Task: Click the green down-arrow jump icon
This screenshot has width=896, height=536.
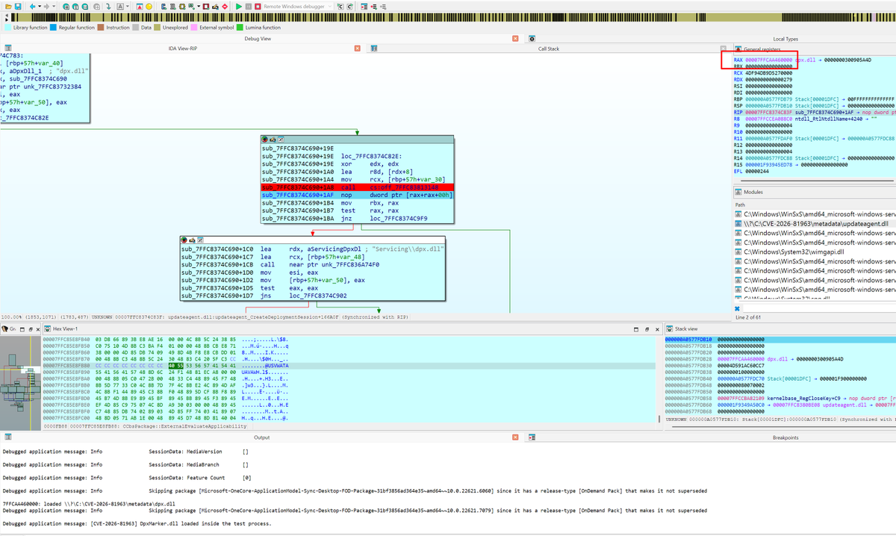Action: (108, 6)
